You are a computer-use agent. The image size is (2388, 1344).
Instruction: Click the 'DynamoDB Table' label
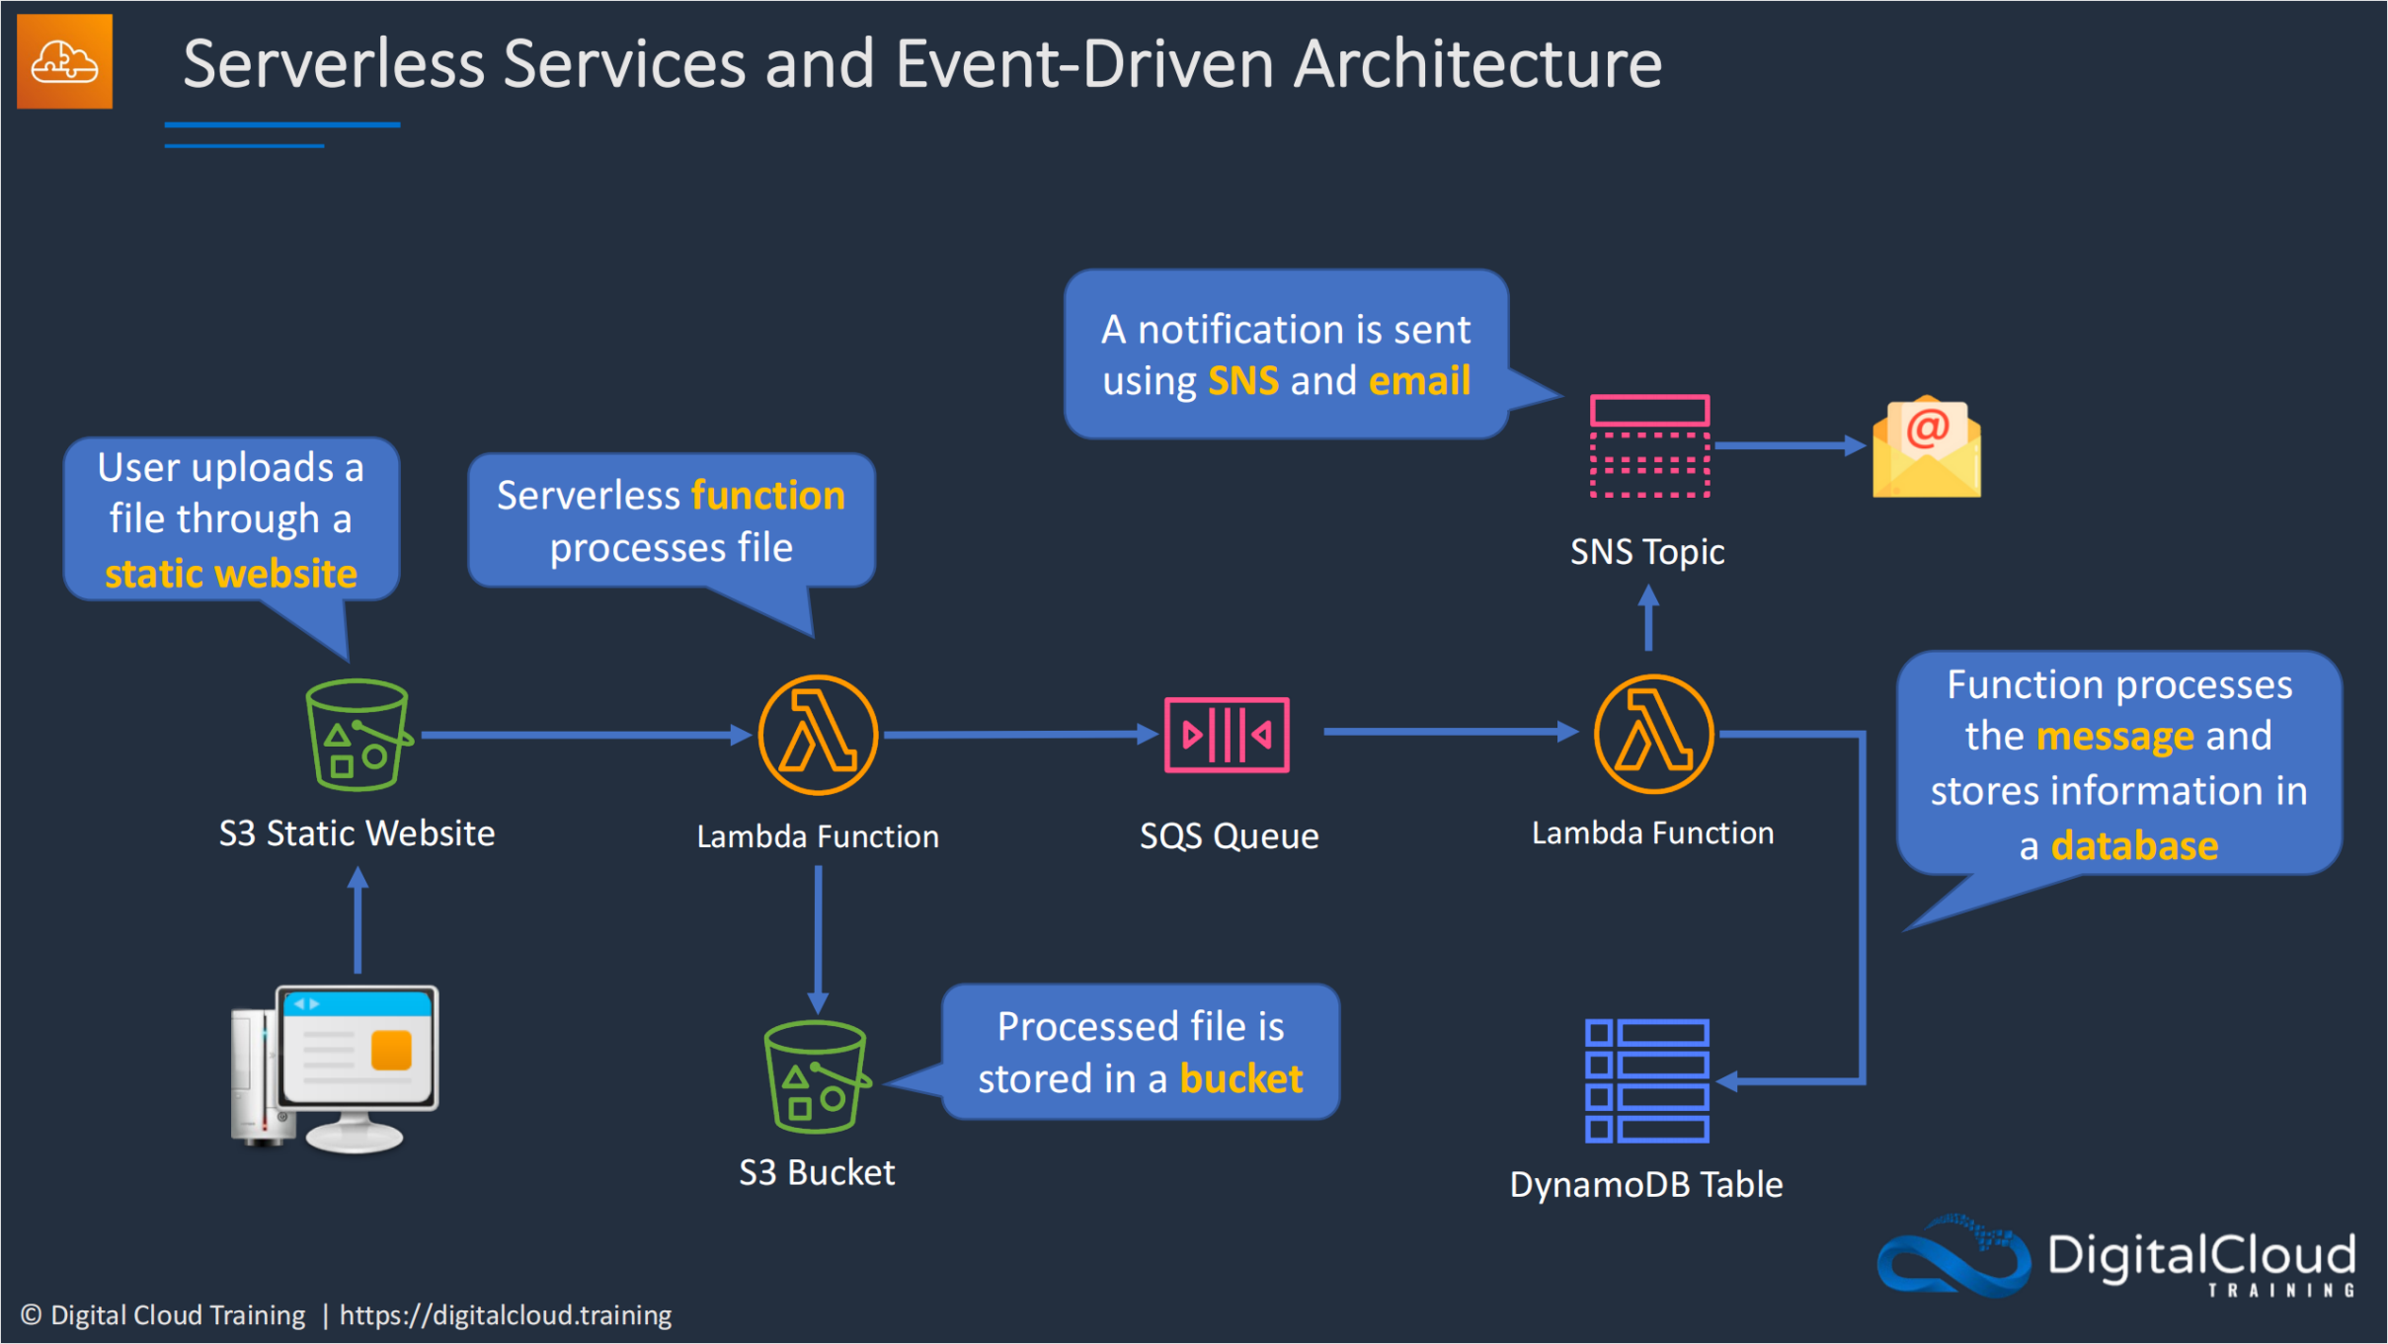pyautogui.click(x=1646, y=1185)
